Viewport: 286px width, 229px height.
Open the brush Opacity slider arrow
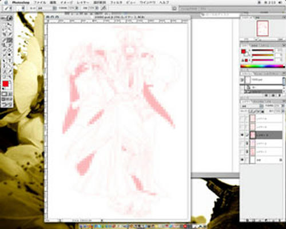77,8
